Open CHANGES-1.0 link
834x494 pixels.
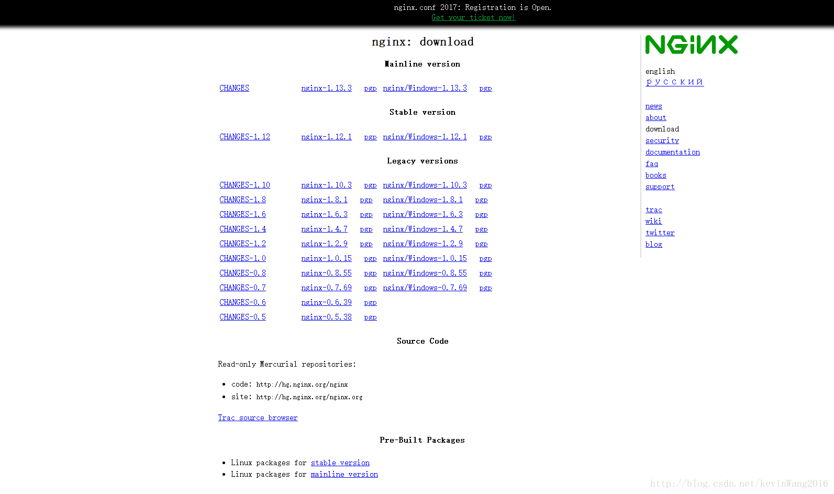tap(242, 258)
